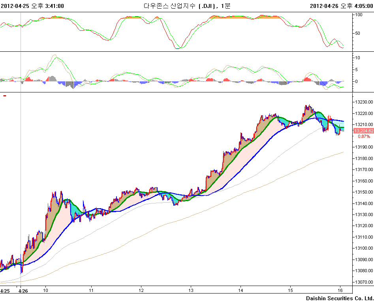Click the Daishin Securities Co. Ltd. text

[340, 298]
